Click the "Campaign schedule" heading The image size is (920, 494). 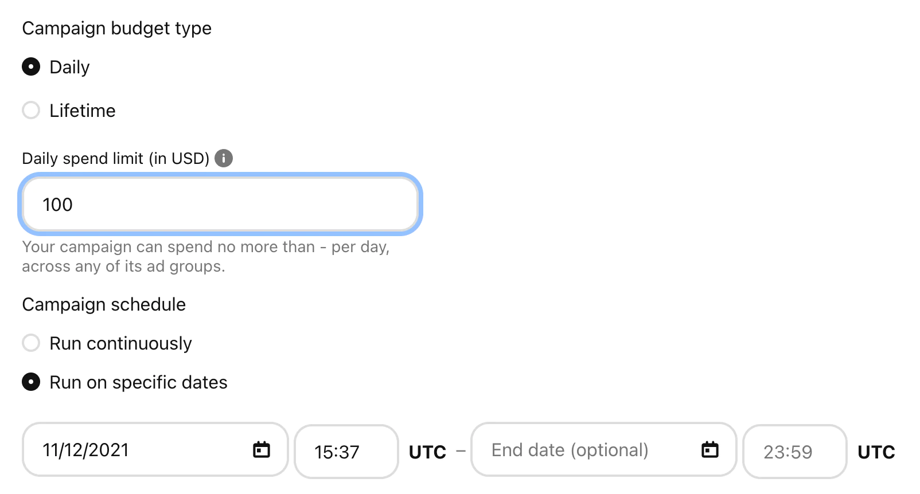tap(104, 304)
